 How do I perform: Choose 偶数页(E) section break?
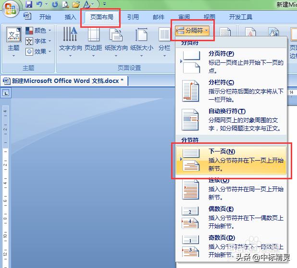click(x=231, y=217)
